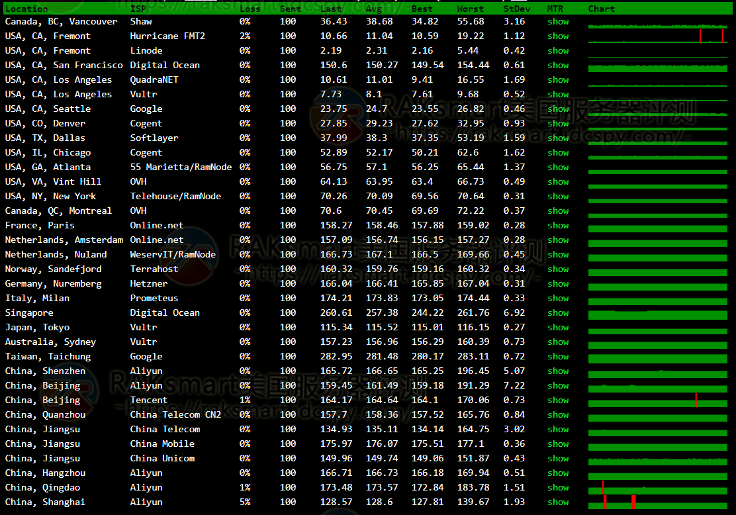The image size is (736, 515).
Task: Click show MTR link for Vancouver Shaw
Action: [x=558, y=22]
